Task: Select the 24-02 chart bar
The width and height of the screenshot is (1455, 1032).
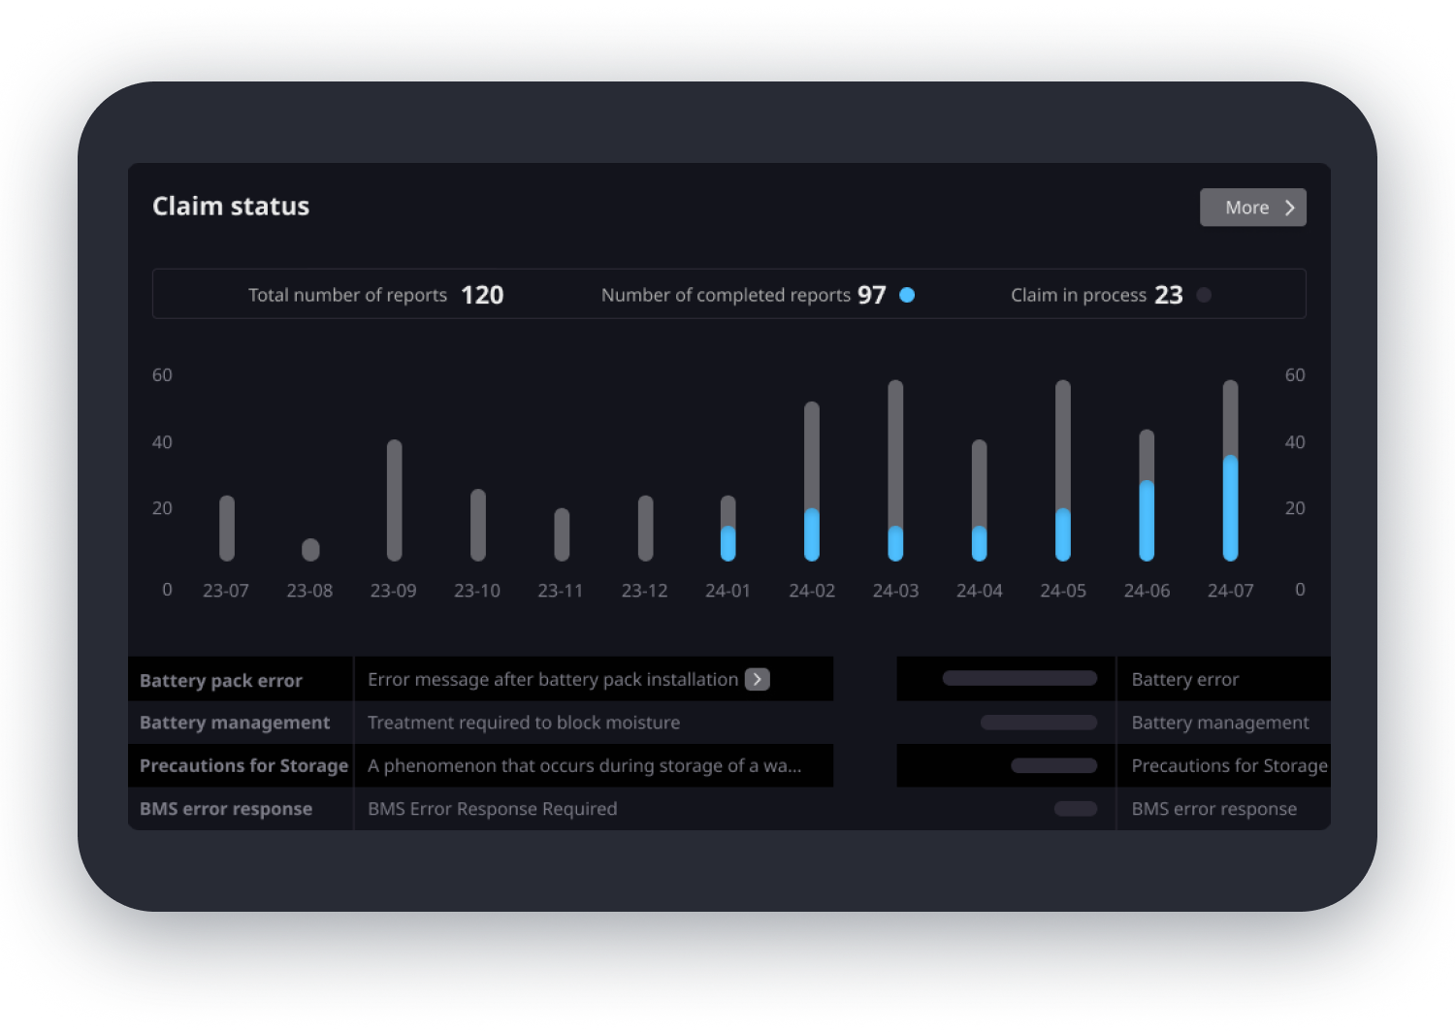Action: [812, 481]
